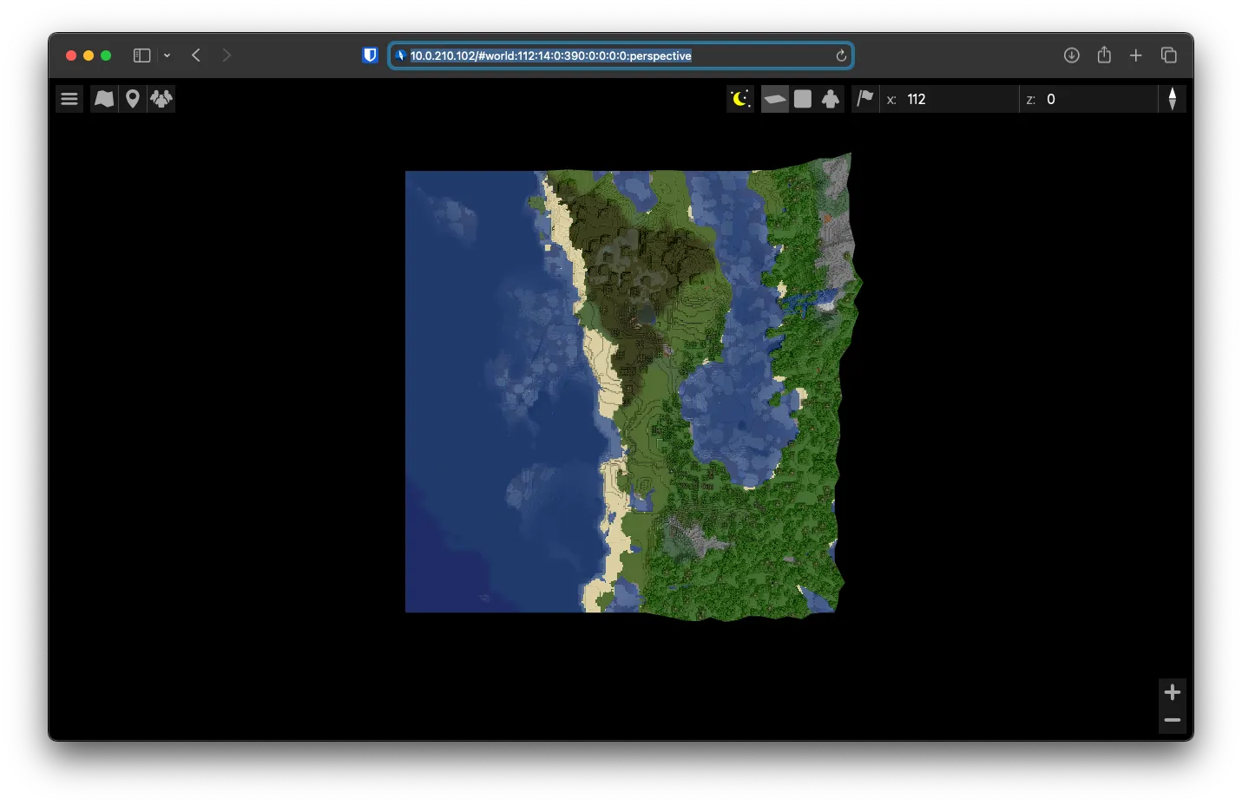
Task: Zoom in with the plus button
Action: (x=1173, y=692)
